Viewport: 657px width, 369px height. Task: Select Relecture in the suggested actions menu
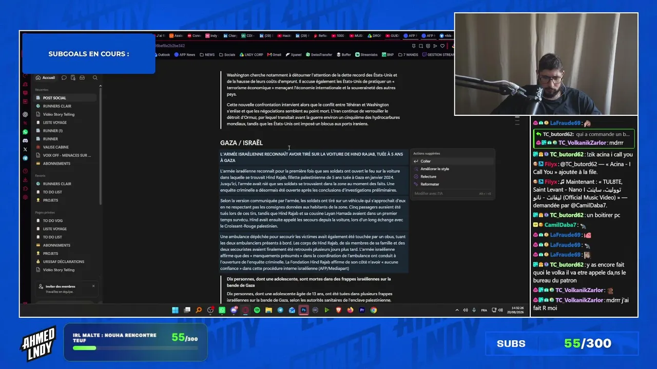pos(453,177)
